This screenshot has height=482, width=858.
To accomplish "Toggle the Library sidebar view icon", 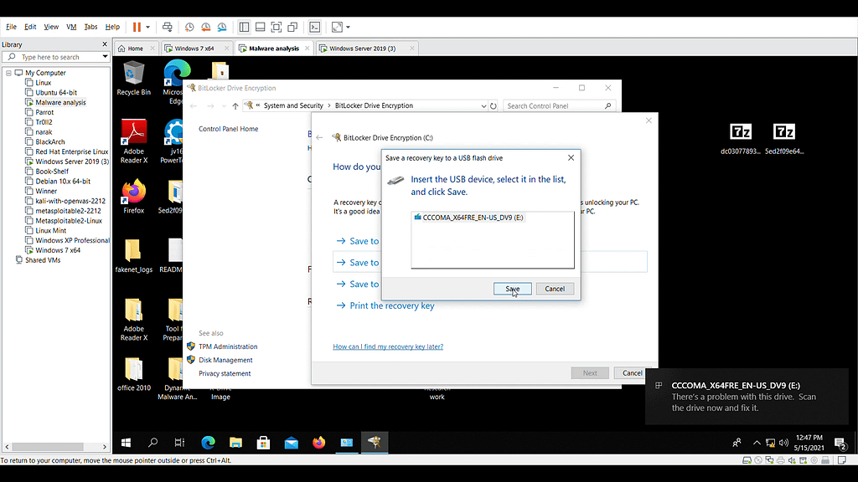I will point(244,27).
